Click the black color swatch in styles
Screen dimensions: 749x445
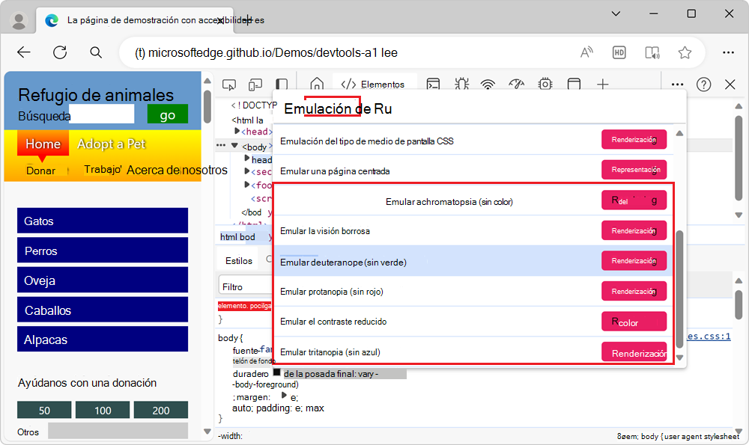pos(276,372)
